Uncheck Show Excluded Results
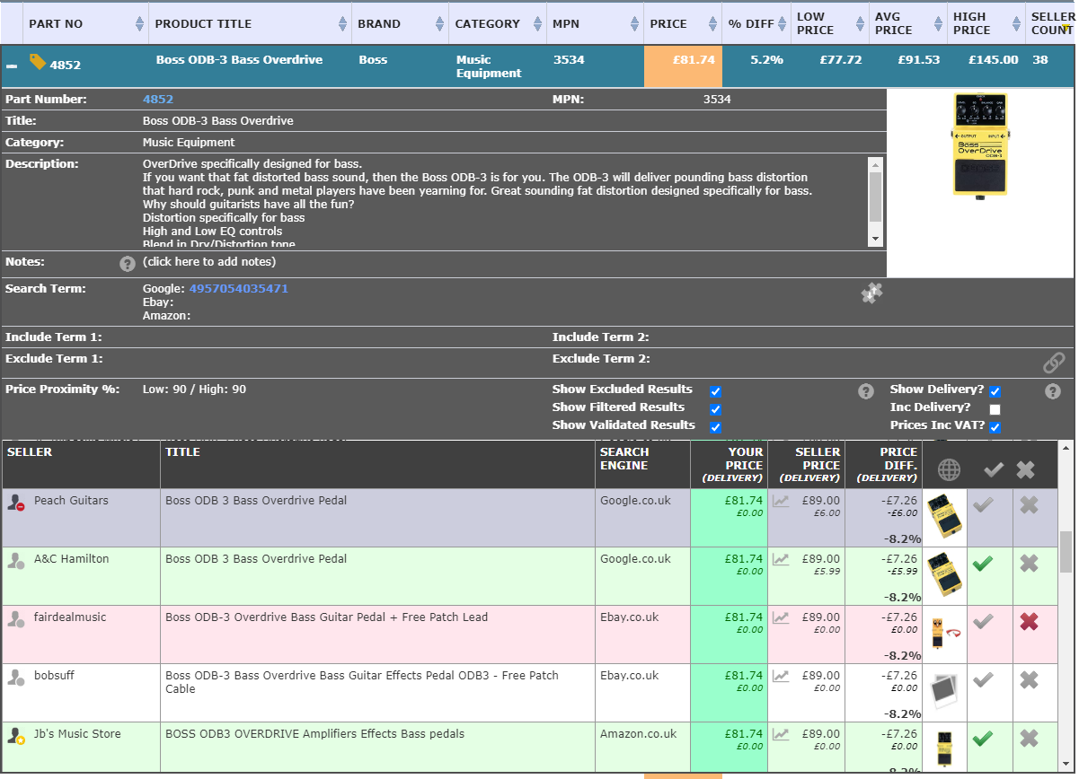The width and height of the screenshot is (1079, 779). pyautogui.click(x=715, y=392)
